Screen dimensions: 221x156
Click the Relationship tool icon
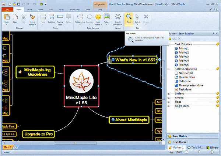80,17
